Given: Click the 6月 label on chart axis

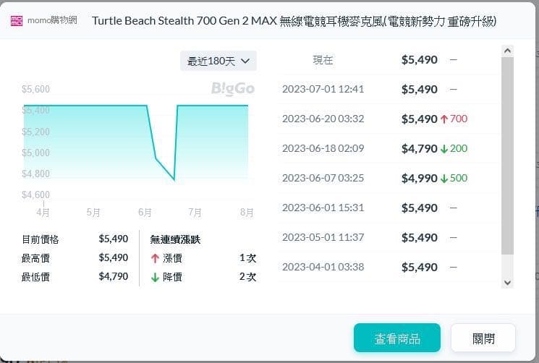Looking at the screenshot, I should tap(145, 213).
